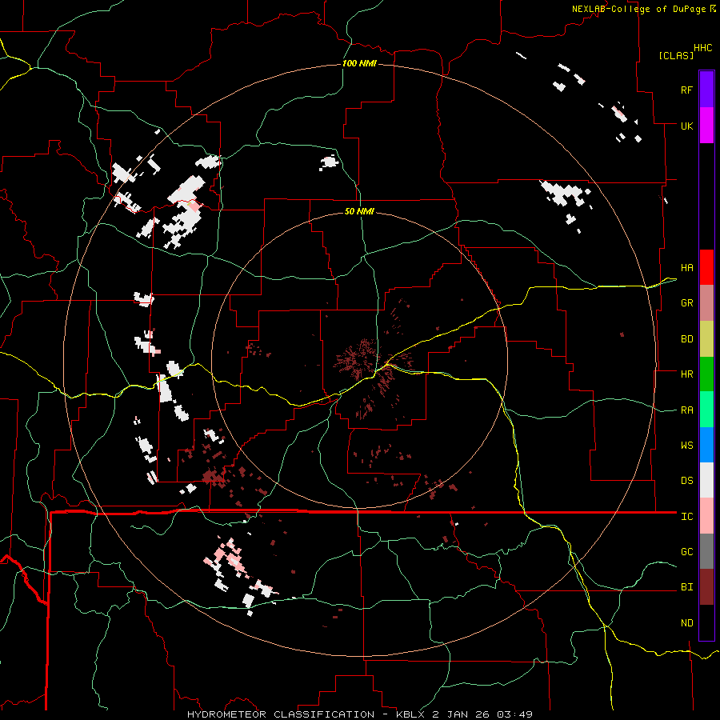The width and height of the screenshot is (720, 720).
Task: Click the magenta UK legend swatch
Action: [x=706, y=125]
